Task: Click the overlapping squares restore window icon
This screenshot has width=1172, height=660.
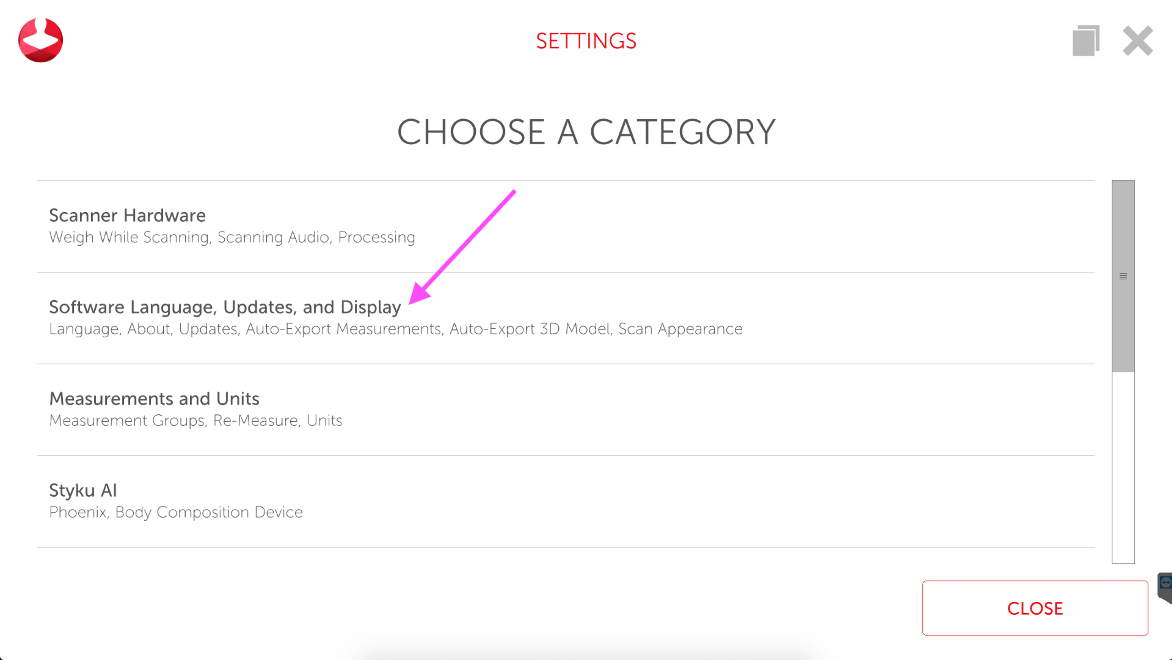Action: [x=1086, y=40]
